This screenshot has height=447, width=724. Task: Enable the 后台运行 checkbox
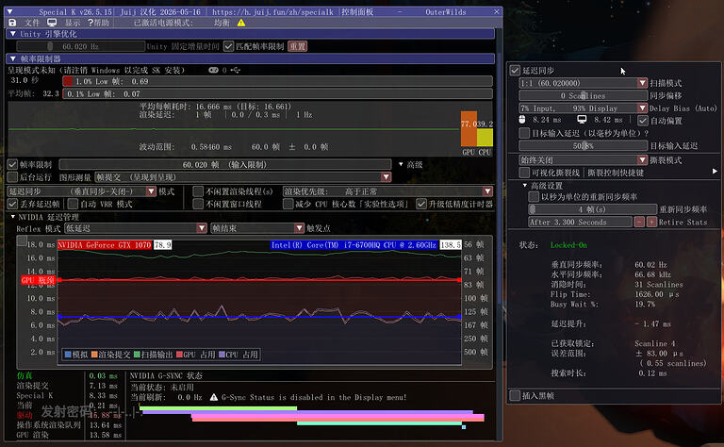click(x=12, y=177)
